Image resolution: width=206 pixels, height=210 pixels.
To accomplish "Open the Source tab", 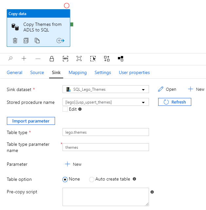I will pos(37,72).
